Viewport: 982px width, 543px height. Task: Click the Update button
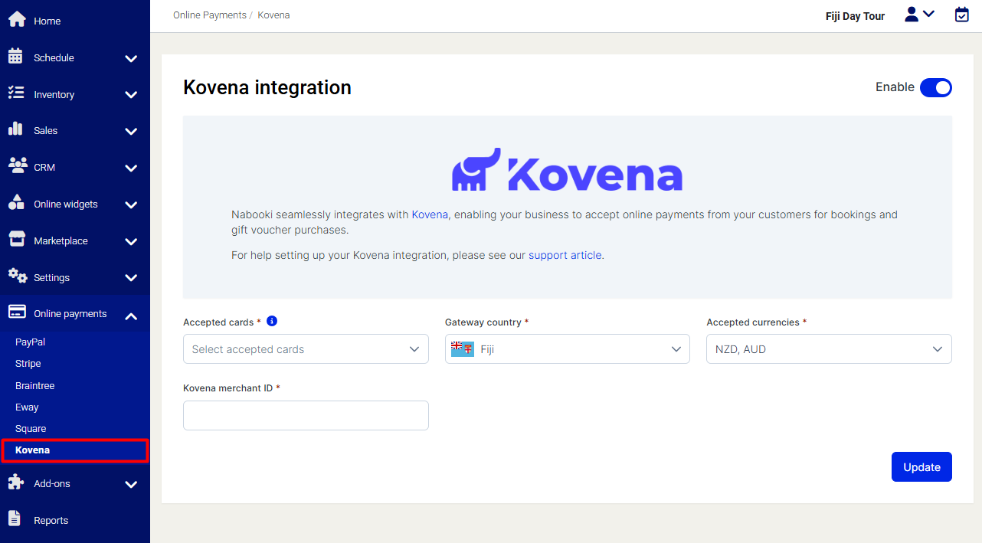click(x=921, y=467)
